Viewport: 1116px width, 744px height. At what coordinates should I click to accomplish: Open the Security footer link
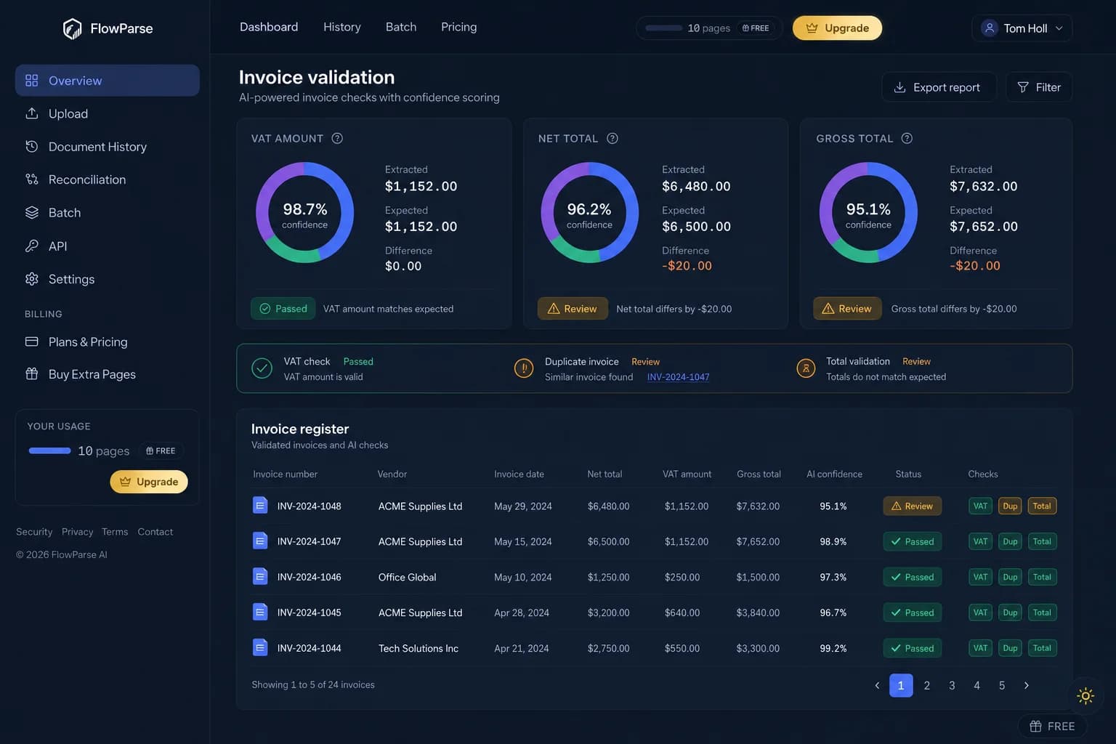(x=34, y=532)
